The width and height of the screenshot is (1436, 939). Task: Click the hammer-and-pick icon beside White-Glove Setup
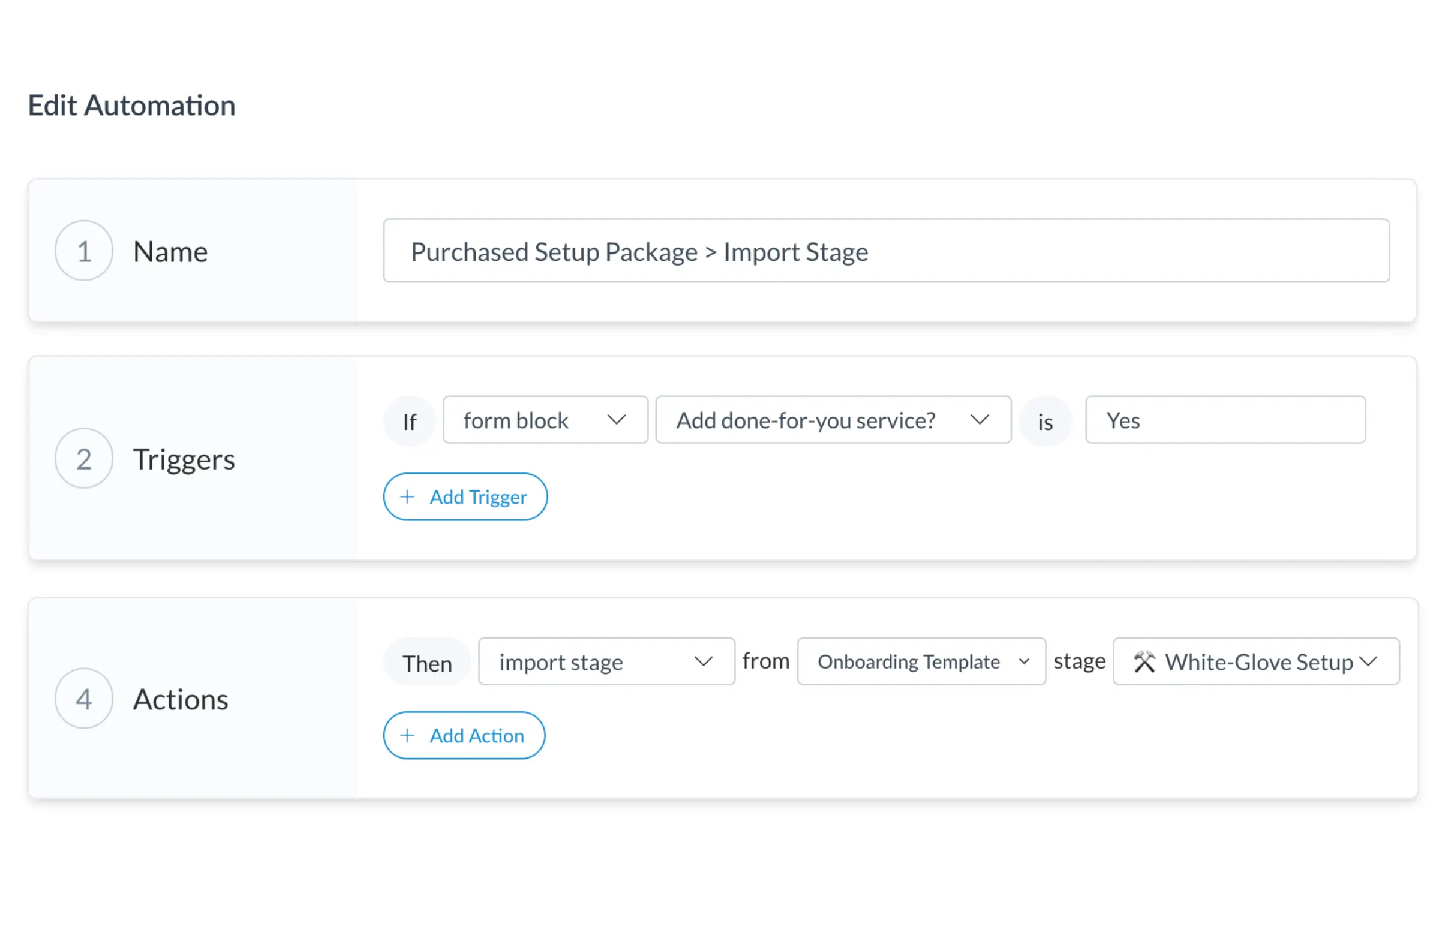pyautogui.click(x=1143, y=661)
